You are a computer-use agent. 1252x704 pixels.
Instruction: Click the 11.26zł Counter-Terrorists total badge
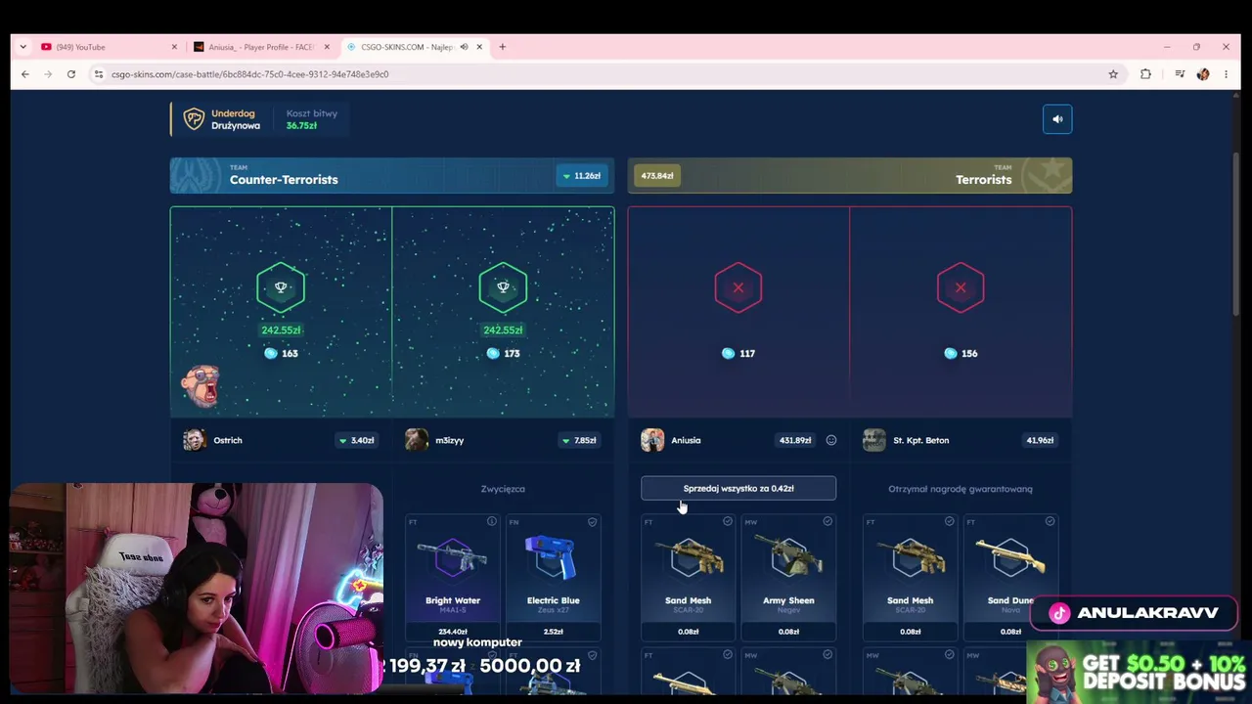[581, 176]
